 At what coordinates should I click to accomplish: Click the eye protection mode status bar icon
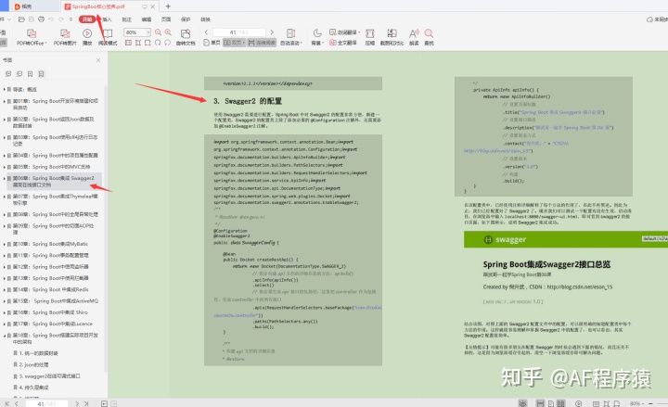click(522, 403)
